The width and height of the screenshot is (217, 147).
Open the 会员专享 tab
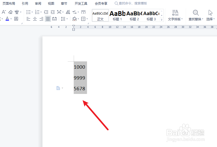coord(101,3)
